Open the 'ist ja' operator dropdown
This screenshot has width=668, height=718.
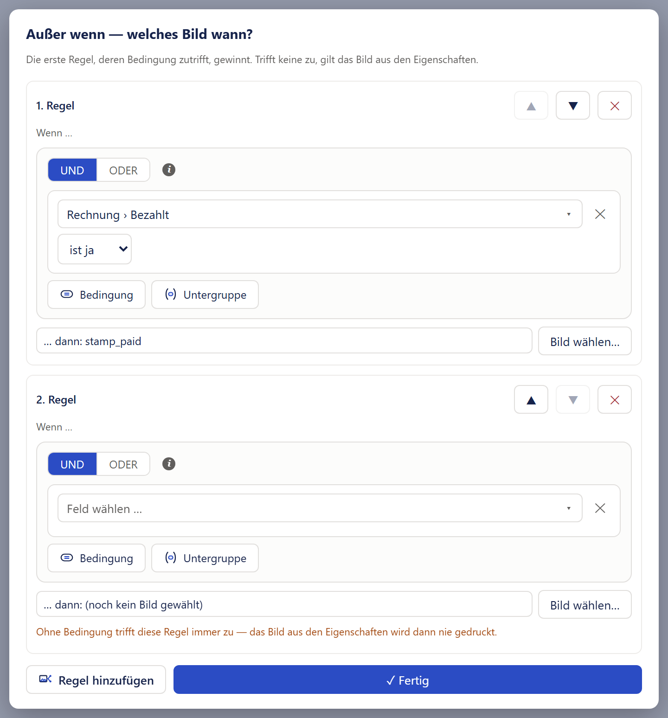pyautogui.click(x=95, y=249)
